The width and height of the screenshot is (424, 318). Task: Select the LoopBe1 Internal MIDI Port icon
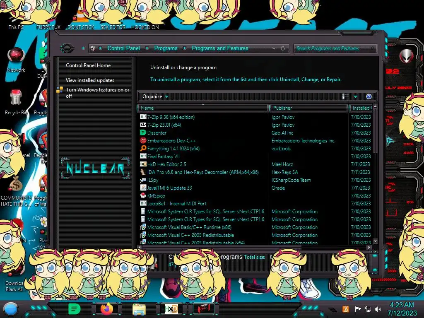pos(143,203)
